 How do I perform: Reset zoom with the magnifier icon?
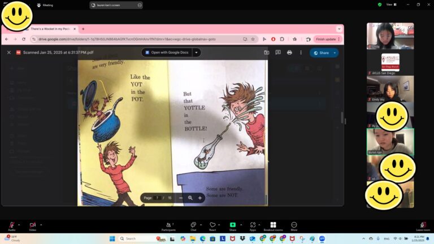click(x=190, y=198)
